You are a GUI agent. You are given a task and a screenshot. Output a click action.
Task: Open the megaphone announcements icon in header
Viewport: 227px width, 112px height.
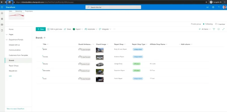pos(207,7)
